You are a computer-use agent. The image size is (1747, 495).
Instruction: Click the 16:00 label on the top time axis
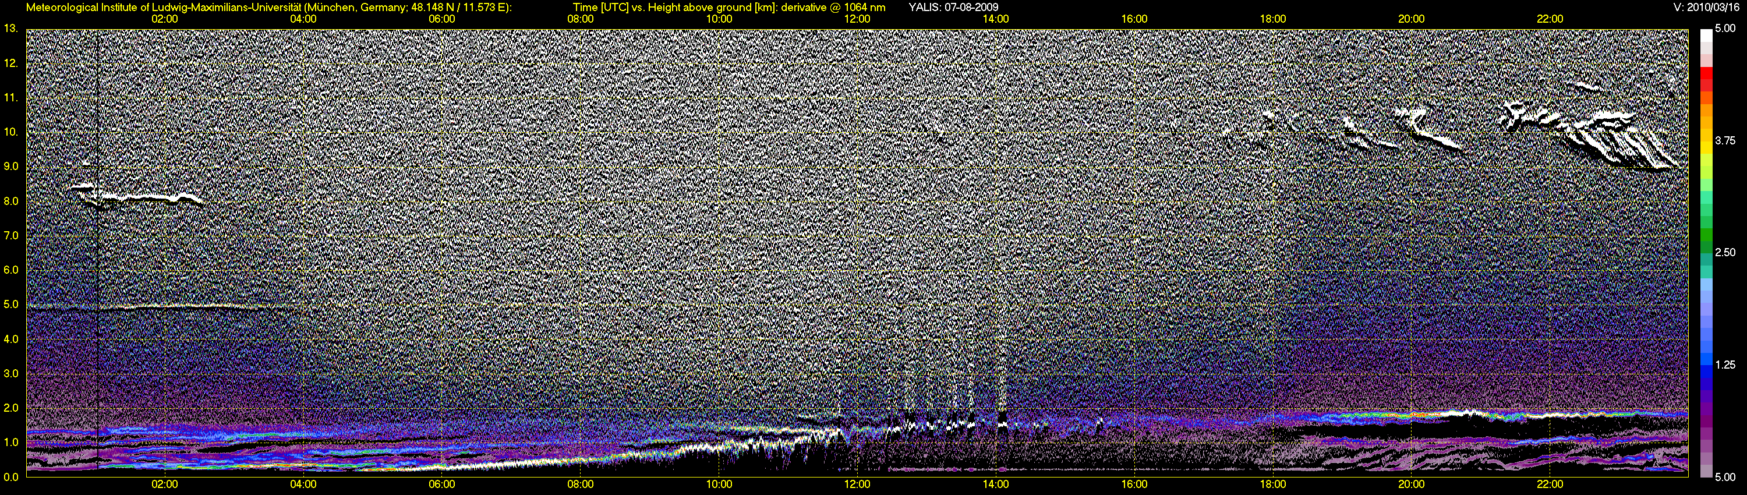pos(1134,19)
